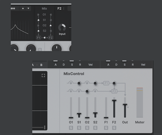Click the 'MixControl' heading text

74,74
